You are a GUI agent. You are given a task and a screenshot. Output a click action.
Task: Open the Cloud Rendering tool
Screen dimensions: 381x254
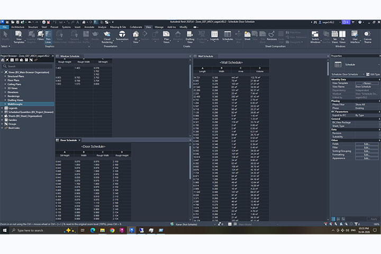click(x=107, y=37)
